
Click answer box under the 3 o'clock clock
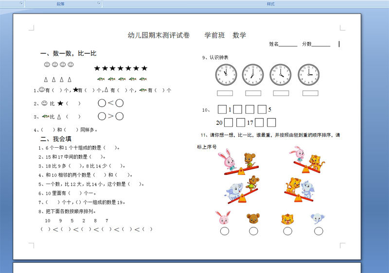(310, 93)
